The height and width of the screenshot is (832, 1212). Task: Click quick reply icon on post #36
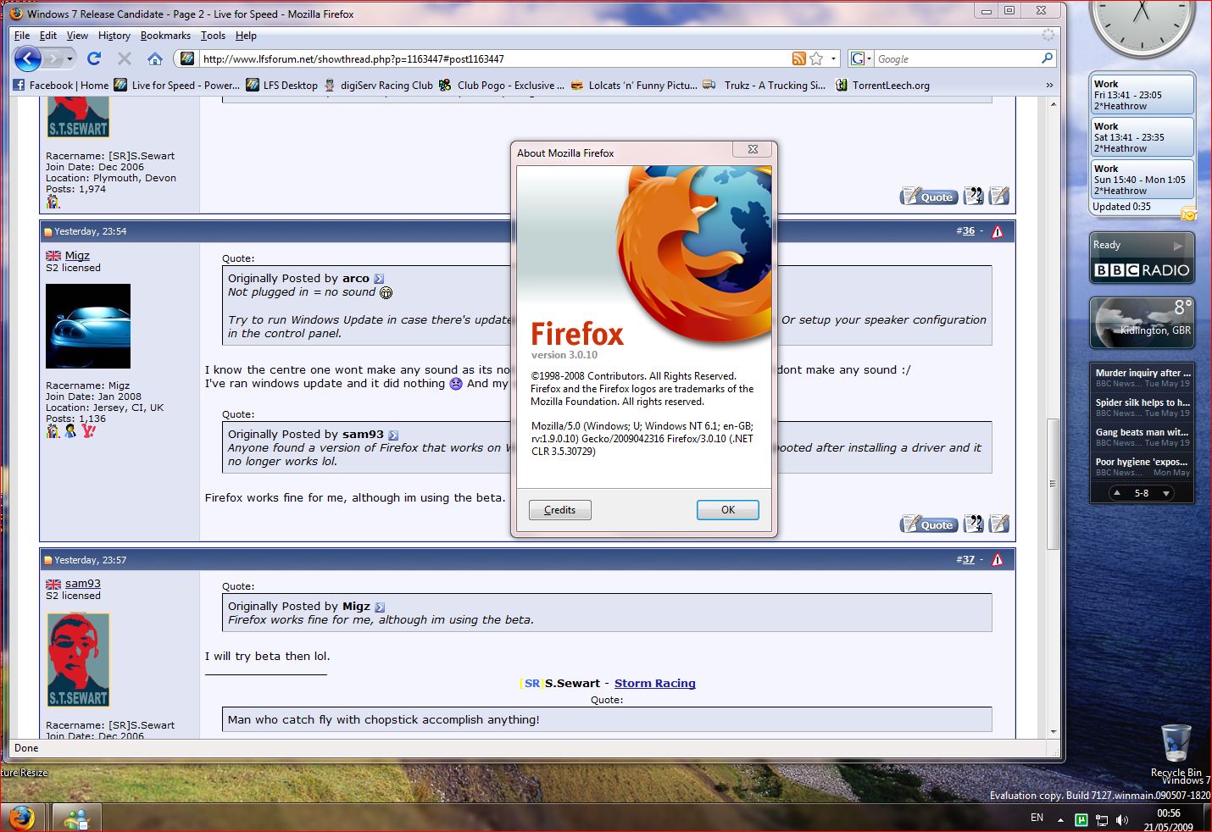tap(999, 524)
